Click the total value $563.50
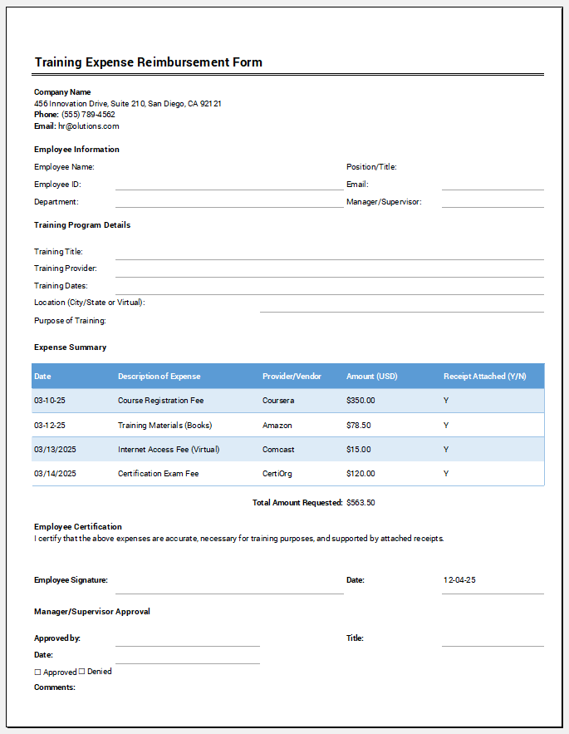569x734 pixels. click(x=361, y=503)
